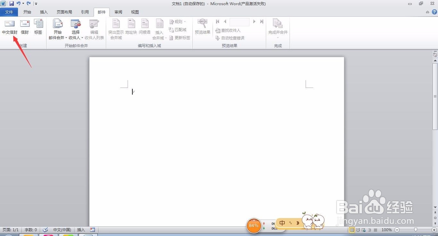438x236 pixels.
Task: Click the proofing check icon in status bar
Action: pos(45,229)
